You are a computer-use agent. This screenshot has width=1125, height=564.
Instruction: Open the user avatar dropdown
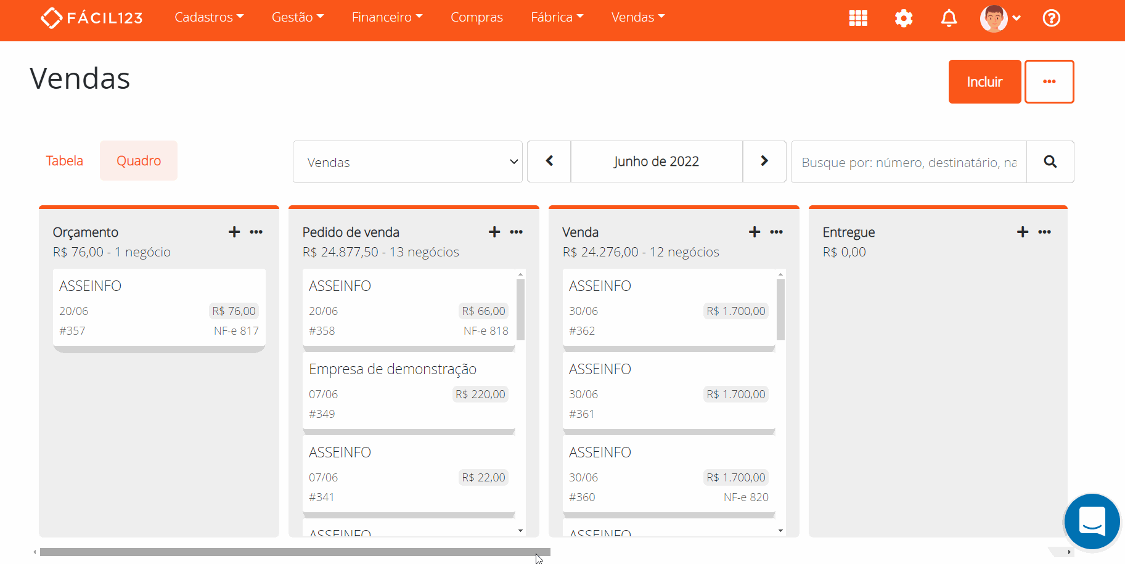[x=1000, y=18]
